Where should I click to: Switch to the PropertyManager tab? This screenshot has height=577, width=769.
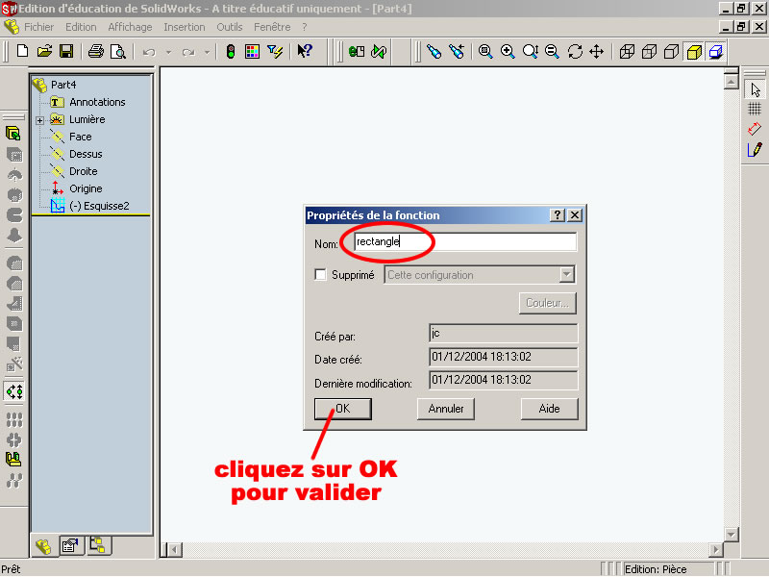(71, 545)
